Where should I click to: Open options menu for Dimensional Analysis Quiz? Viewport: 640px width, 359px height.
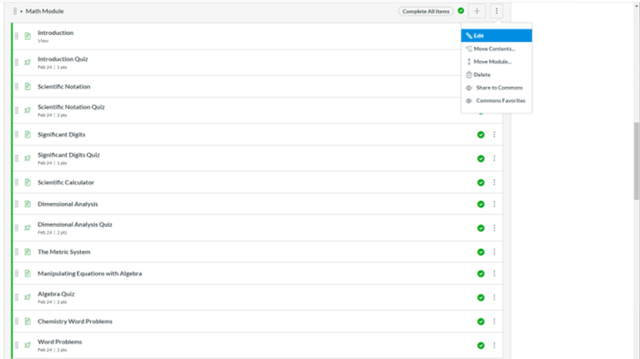494,228
